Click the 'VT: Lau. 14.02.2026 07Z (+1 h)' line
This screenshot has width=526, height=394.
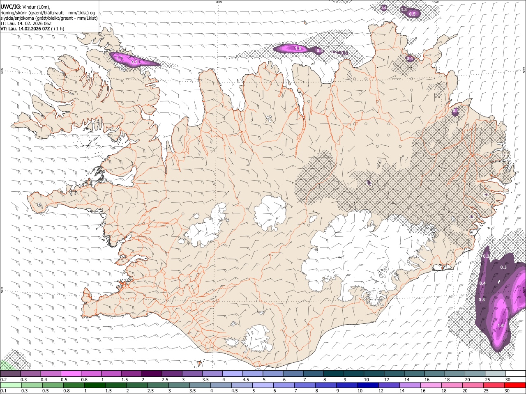click(32, 29)
